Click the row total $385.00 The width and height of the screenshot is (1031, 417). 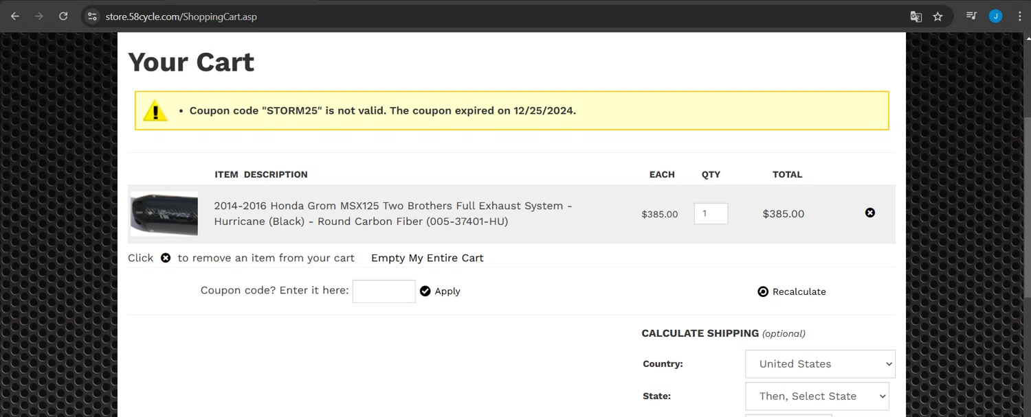coord(784,213)
